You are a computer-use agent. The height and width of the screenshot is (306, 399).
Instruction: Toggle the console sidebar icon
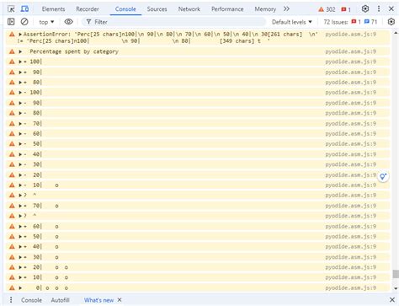tap(11, 22)
